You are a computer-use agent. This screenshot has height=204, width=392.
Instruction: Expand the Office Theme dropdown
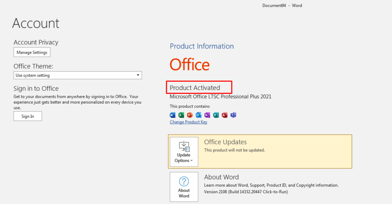point(78,75)
